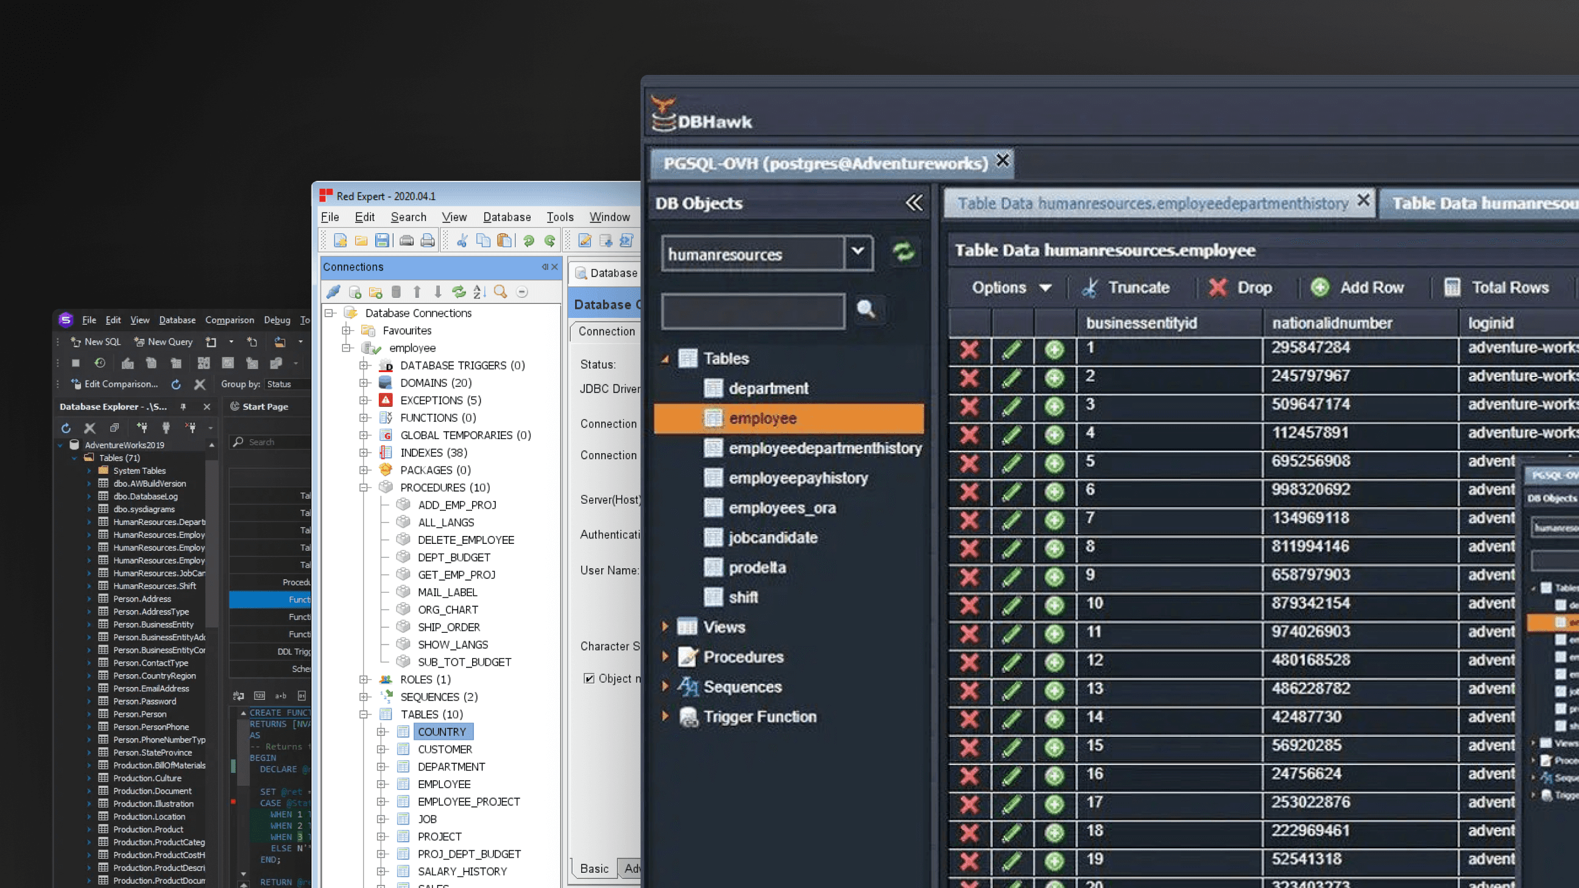Click the DB Objects search magnifier icon

(866, 309)
